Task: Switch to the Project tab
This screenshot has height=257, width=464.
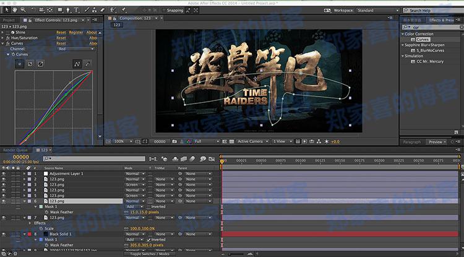Action: point(9,20)
